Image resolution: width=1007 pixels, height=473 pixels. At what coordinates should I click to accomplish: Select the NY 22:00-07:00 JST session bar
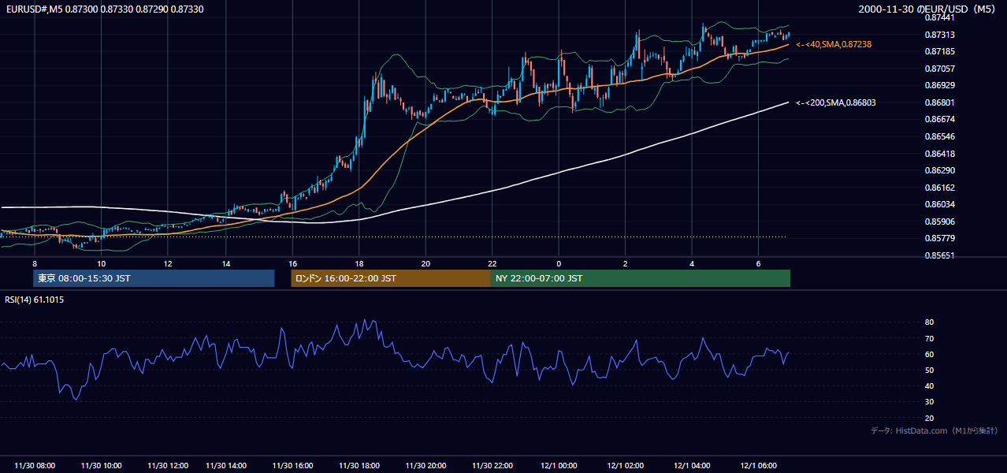pos(641,278)
